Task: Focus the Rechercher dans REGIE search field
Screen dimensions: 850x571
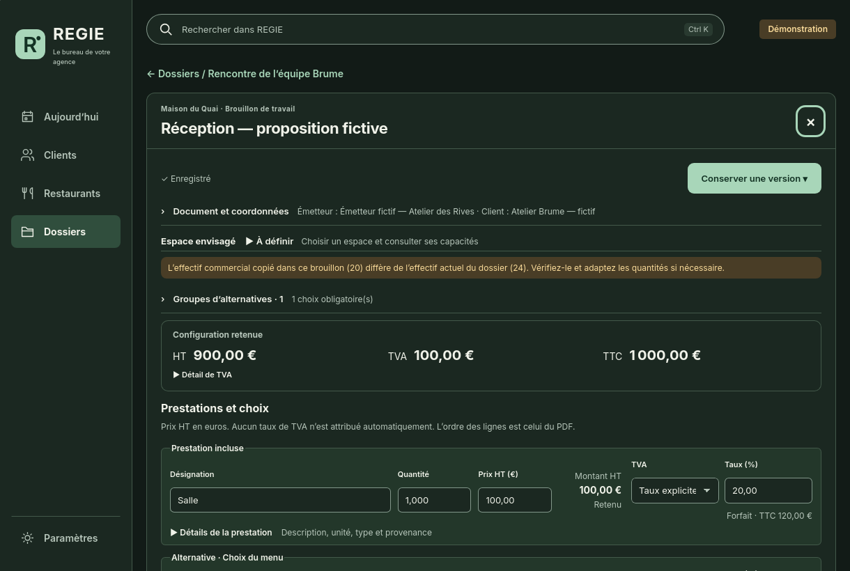Action: [435, 29]
